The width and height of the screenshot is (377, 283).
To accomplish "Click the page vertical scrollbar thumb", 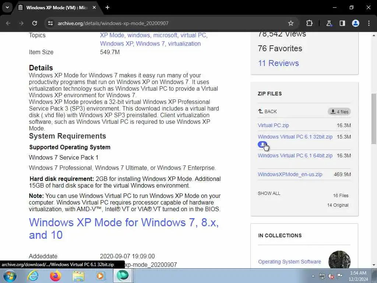I will tap(374, 119).
